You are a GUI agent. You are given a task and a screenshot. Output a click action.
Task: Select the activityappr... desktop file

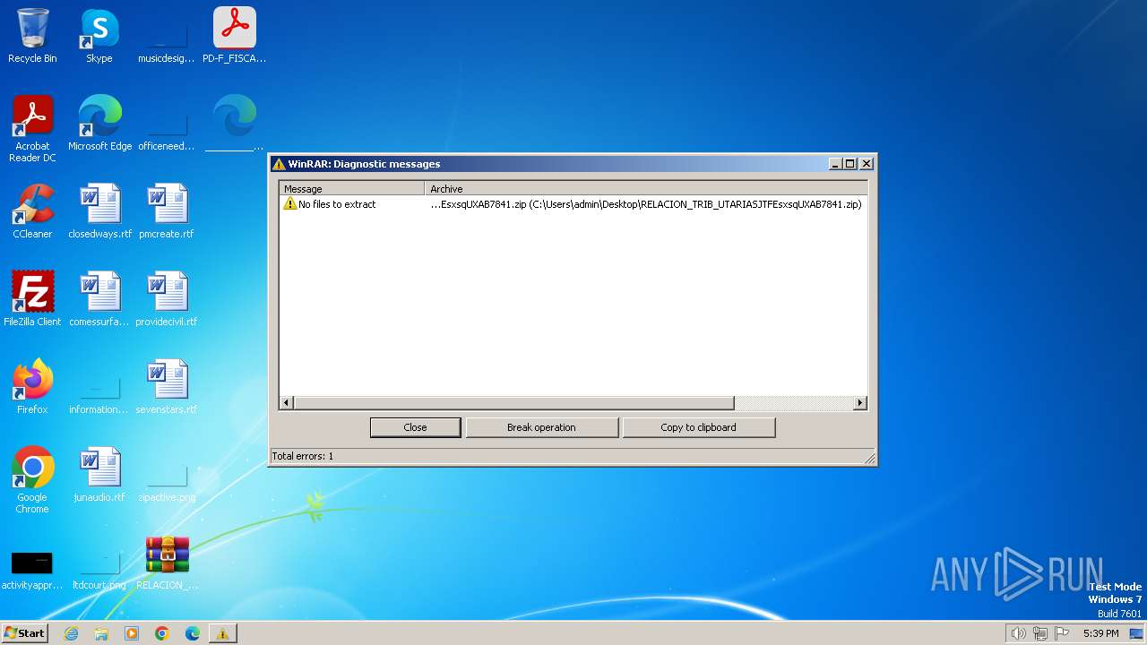point(32,568)
